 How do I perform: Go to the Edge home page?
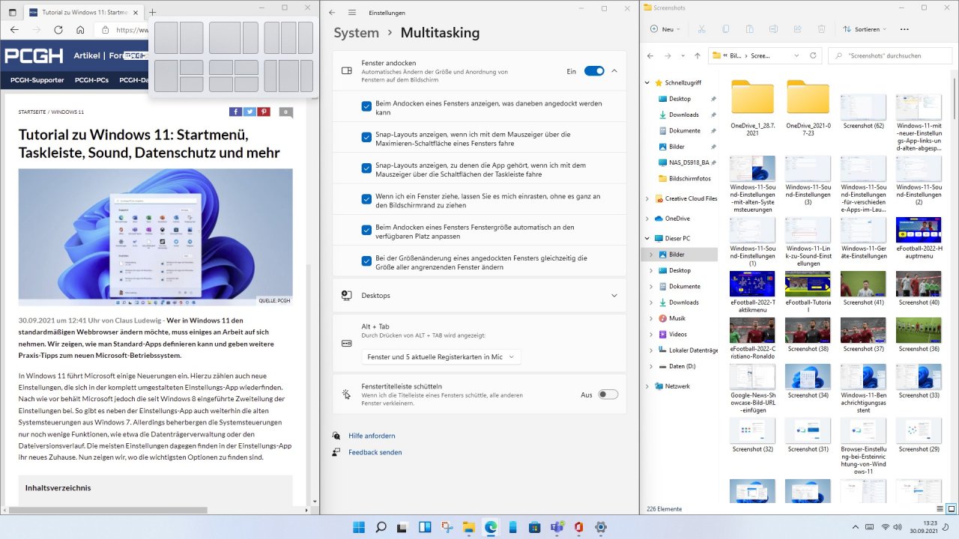[80, 30]
